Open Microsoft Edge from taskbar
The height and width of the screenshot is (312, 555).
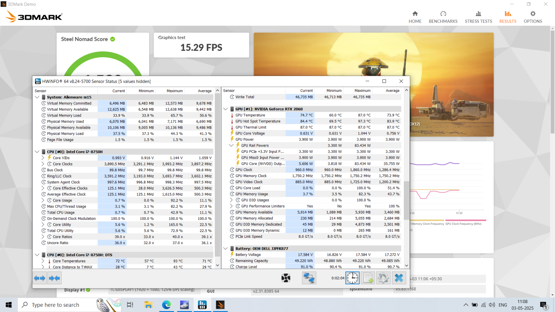[x=166, y=305]
